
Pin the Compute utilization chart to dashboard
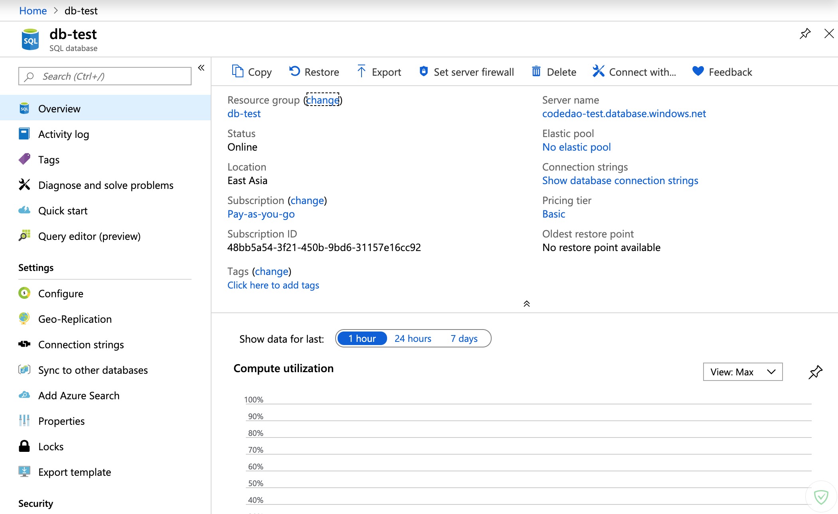(x=815, y=372)
